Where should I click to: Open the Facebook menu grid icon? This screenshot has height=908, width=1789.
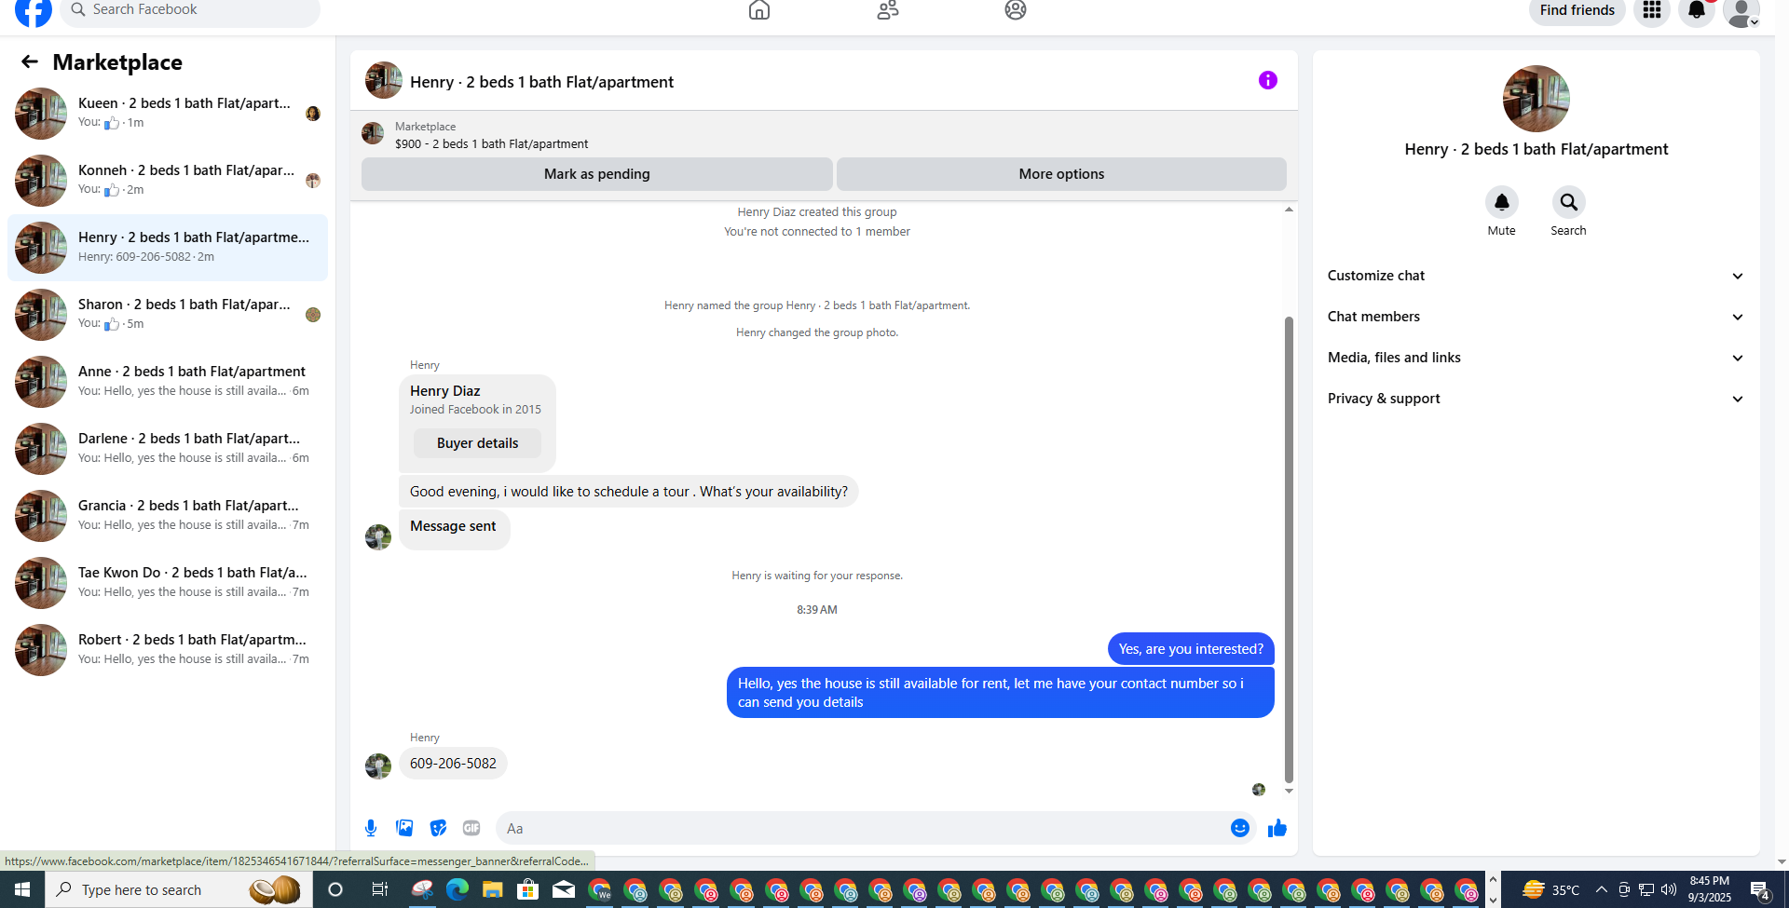pos(1652,10)
